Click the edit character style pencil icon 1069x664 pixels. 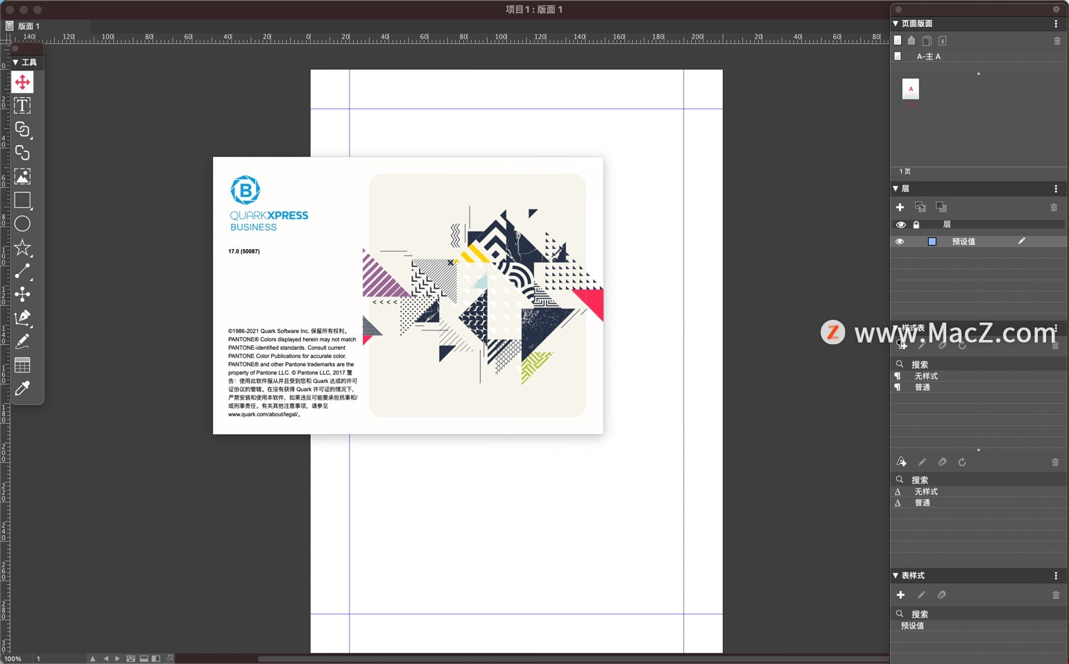click(922, 462)
